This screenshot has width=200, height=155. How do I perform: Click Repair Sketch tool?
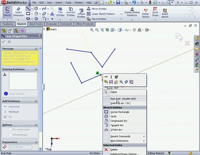click(x=145, y=13)
